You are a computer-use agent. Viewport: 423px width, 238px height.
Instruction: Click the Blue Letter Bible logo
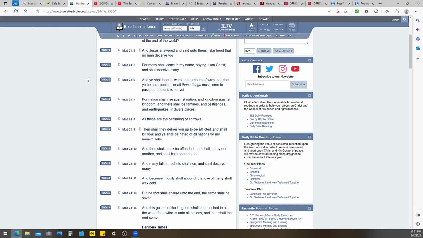(135, 27)
